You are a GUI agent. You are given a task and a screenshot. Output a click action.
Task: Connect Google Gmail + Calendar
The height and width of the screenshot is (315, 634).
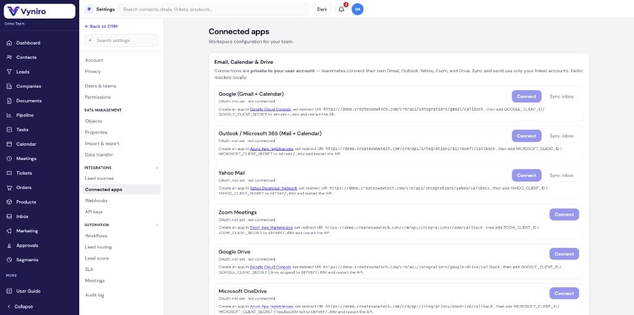tap(526, 96)
